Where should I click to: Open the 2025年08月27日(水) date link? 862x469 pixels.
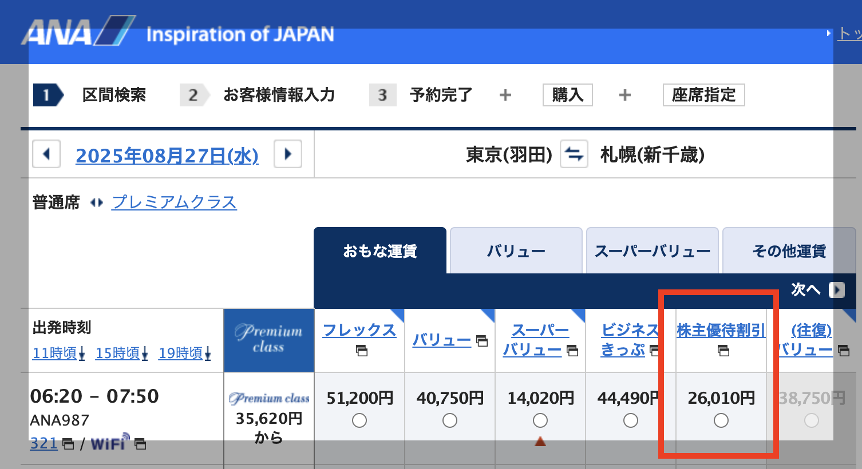pyautogui.click(x=167, y=156)
